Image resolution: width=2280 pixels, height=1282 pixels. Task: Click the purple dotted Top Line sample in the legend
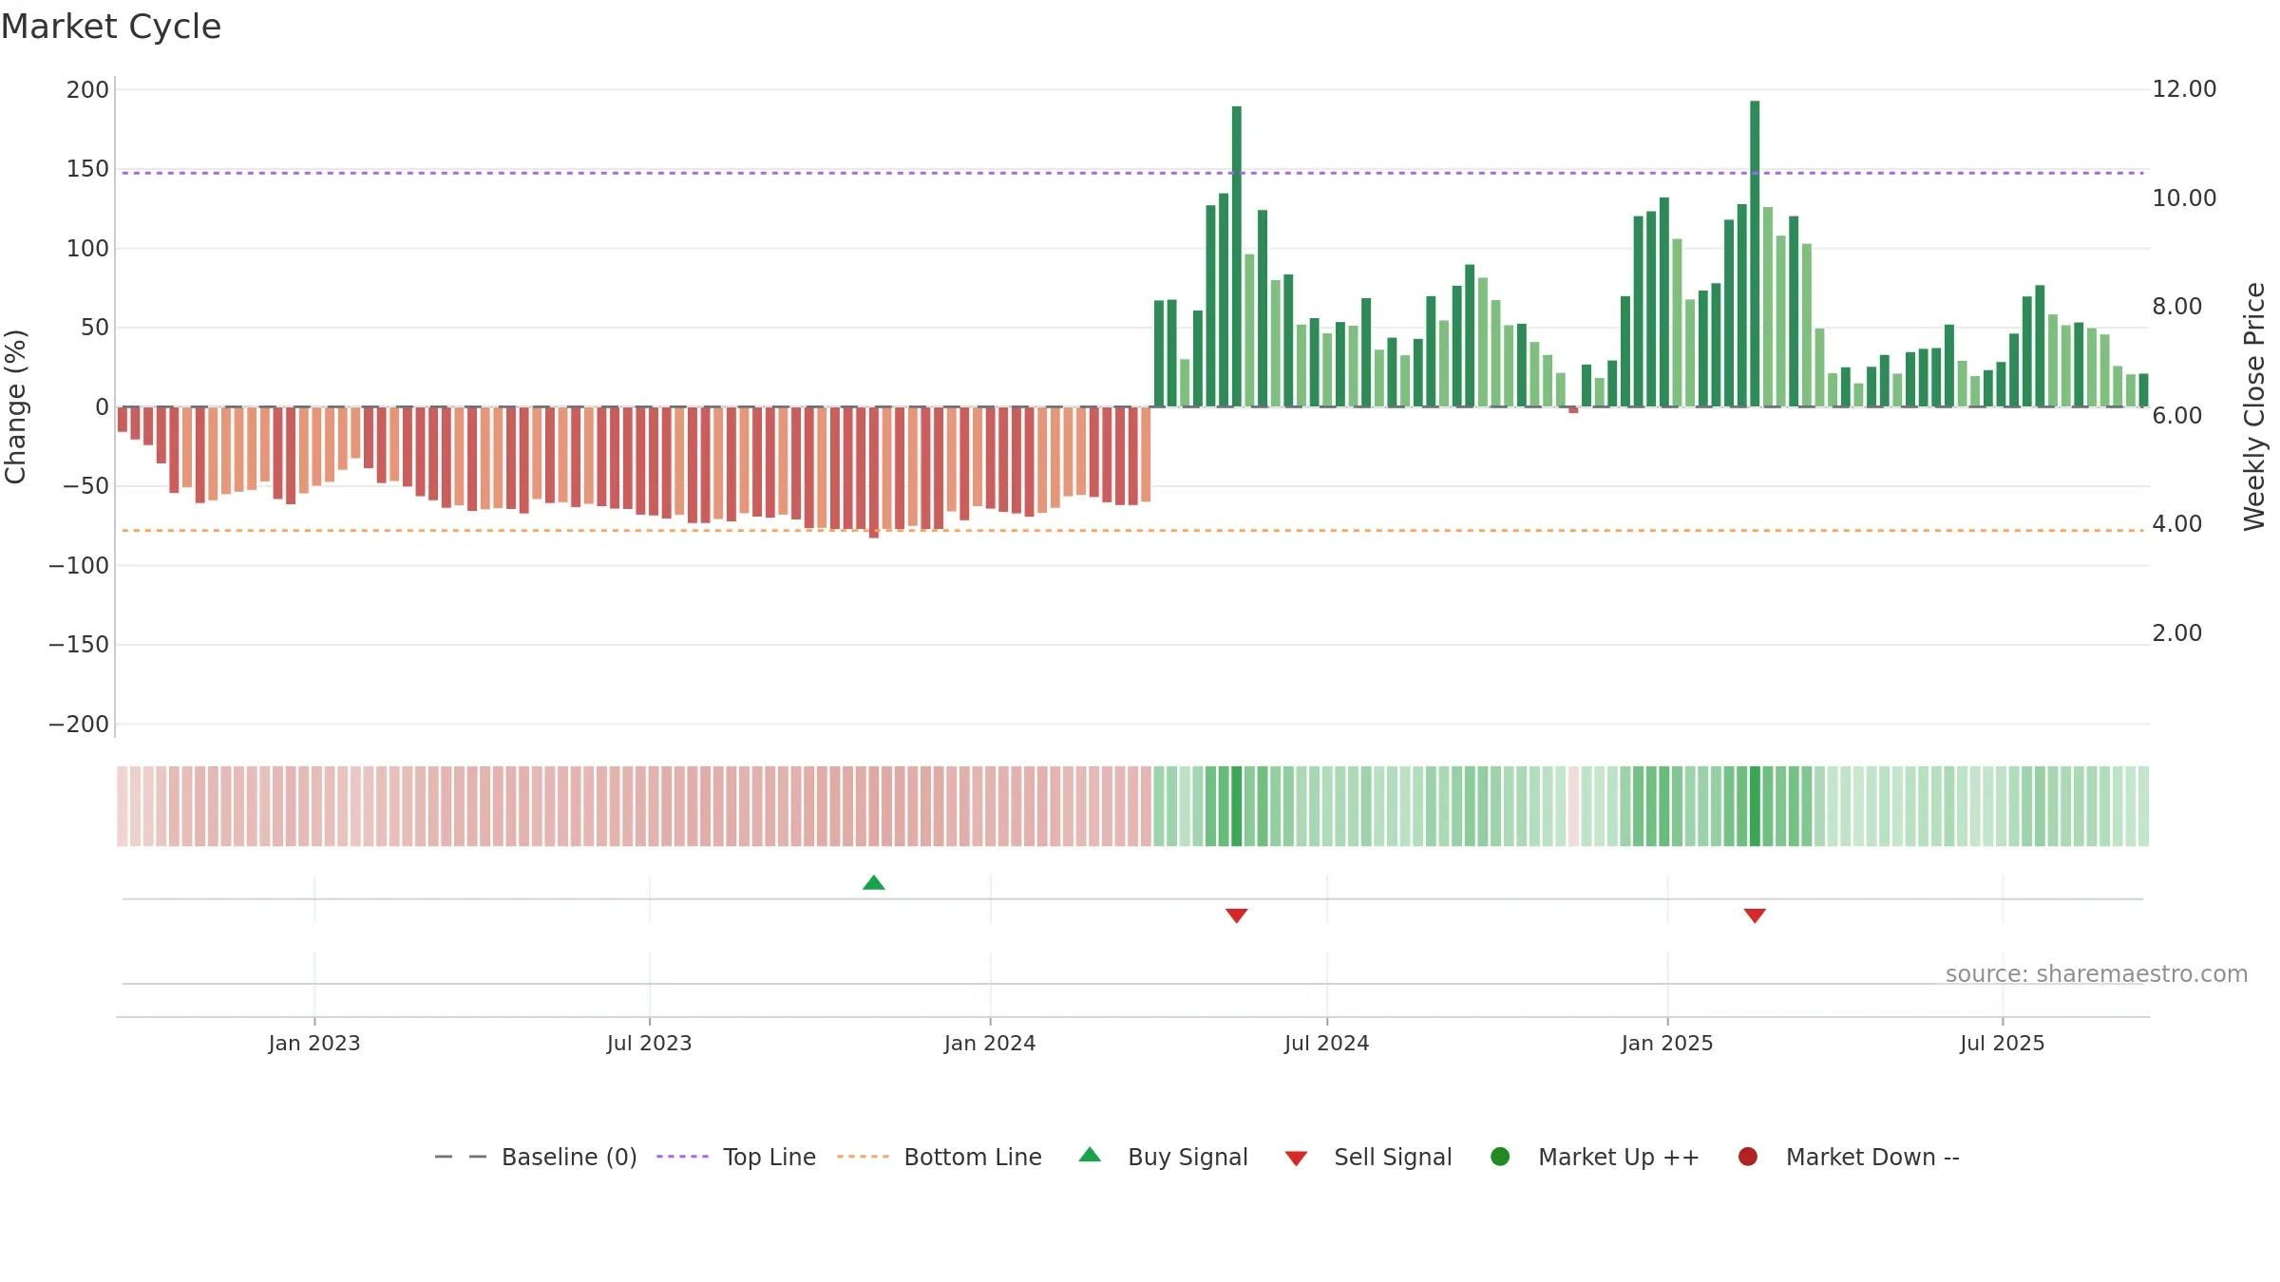tap(682, 1157)
